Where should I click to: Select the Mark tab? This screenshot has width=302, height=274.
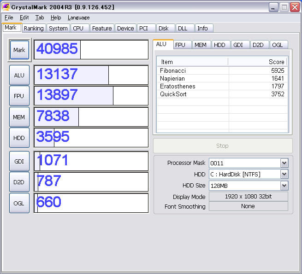click(12, 28)
